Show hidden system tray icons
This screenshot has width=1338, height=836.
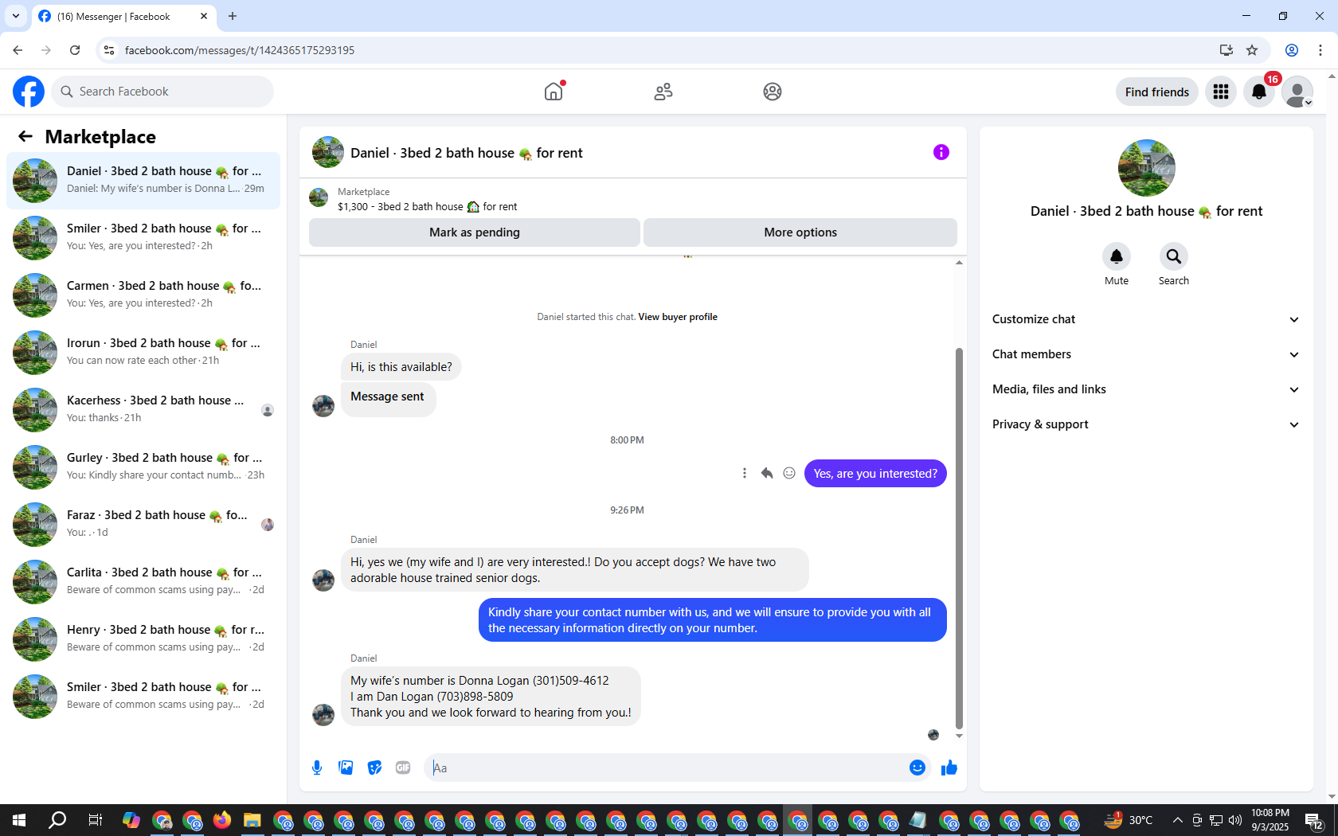(1177, 820)
